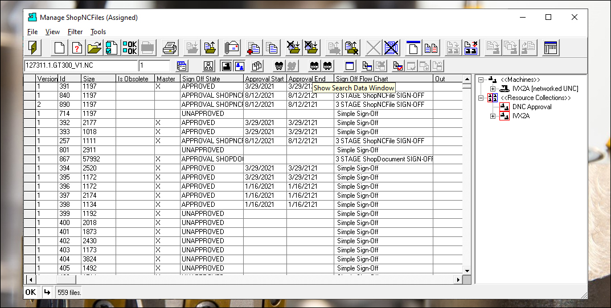Select the cell with Id 714

pyautogui.click(x=69, y=114)
